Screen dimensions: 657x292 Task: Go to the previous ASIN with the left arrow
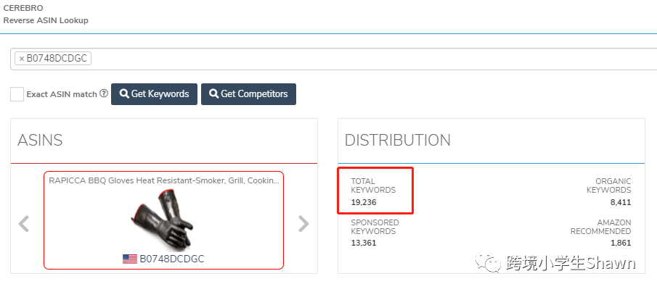pyautogui.click(x=24, y=224)
